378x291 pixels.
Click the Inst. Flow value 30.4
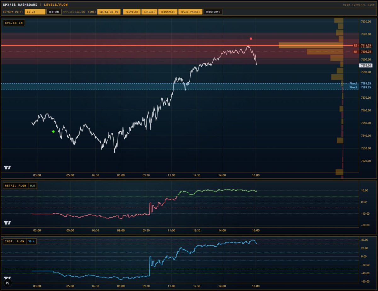pyautogui.click(x=31, y=241)
